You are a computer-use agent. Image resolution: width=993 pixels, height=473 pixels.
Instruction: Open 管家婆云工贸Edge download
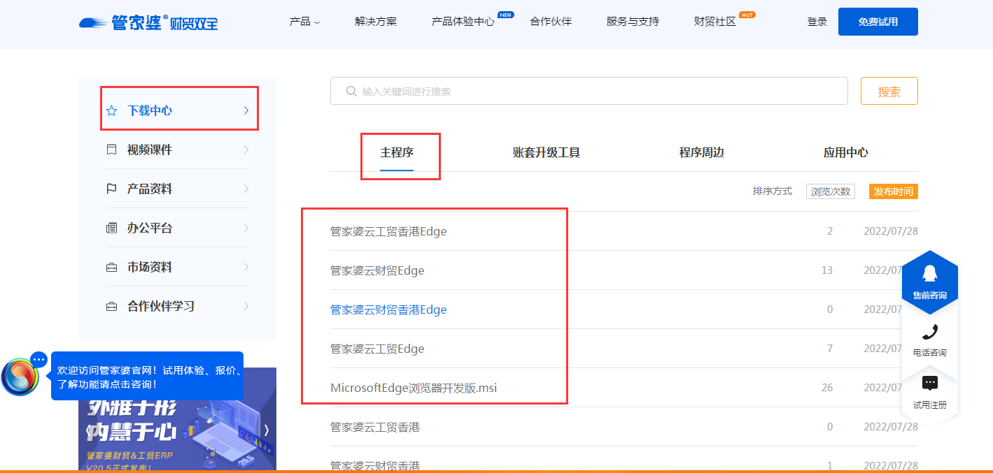377,349
